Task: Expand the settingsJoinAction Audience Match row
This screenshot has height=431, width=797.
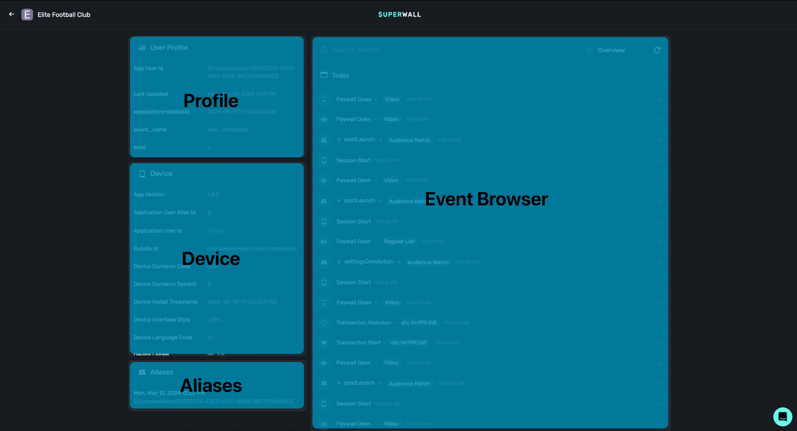Action: [660, 262]
